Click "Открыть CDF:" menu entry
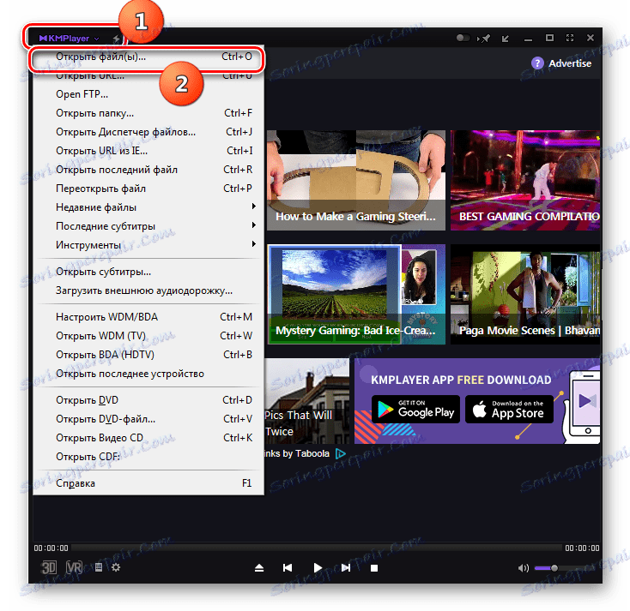The width and height of the screenshot is (630, 611). 148,457
